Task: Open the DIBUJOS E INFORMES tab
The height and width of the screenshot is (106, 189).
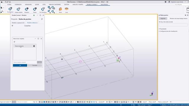Action: click(x=55, y=5)
